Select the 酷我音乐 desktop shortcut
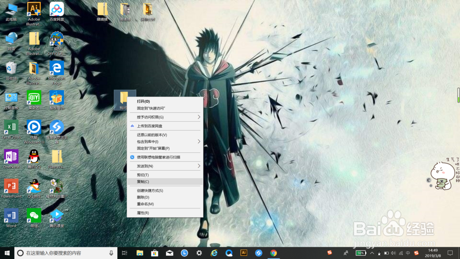 (x=57, y=100)
